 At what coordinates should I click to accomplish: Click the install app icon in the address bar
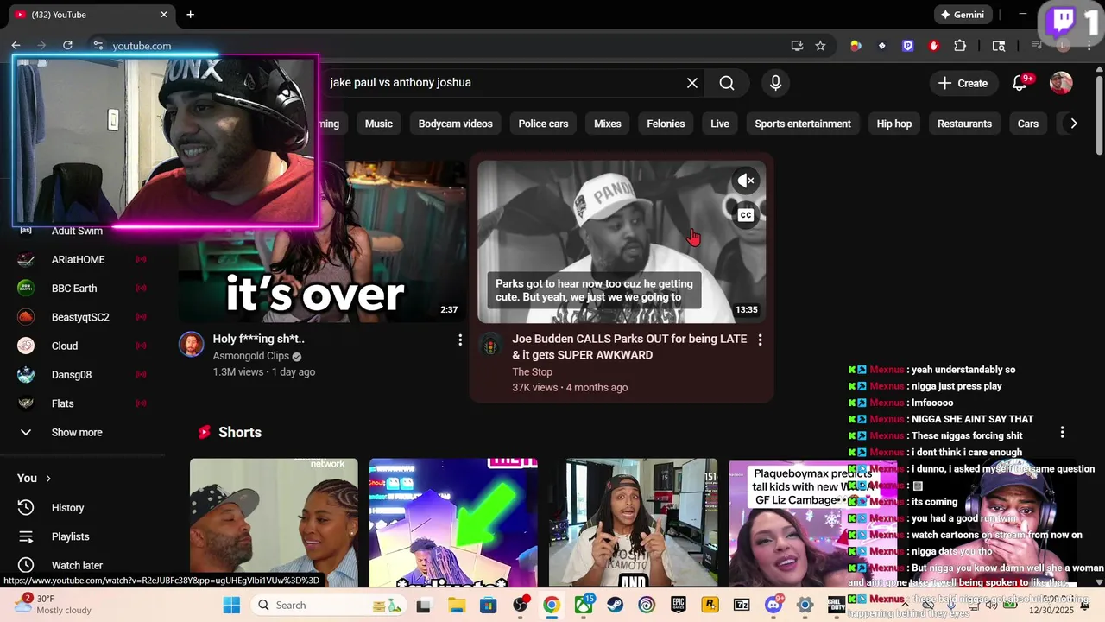point(797,46)
